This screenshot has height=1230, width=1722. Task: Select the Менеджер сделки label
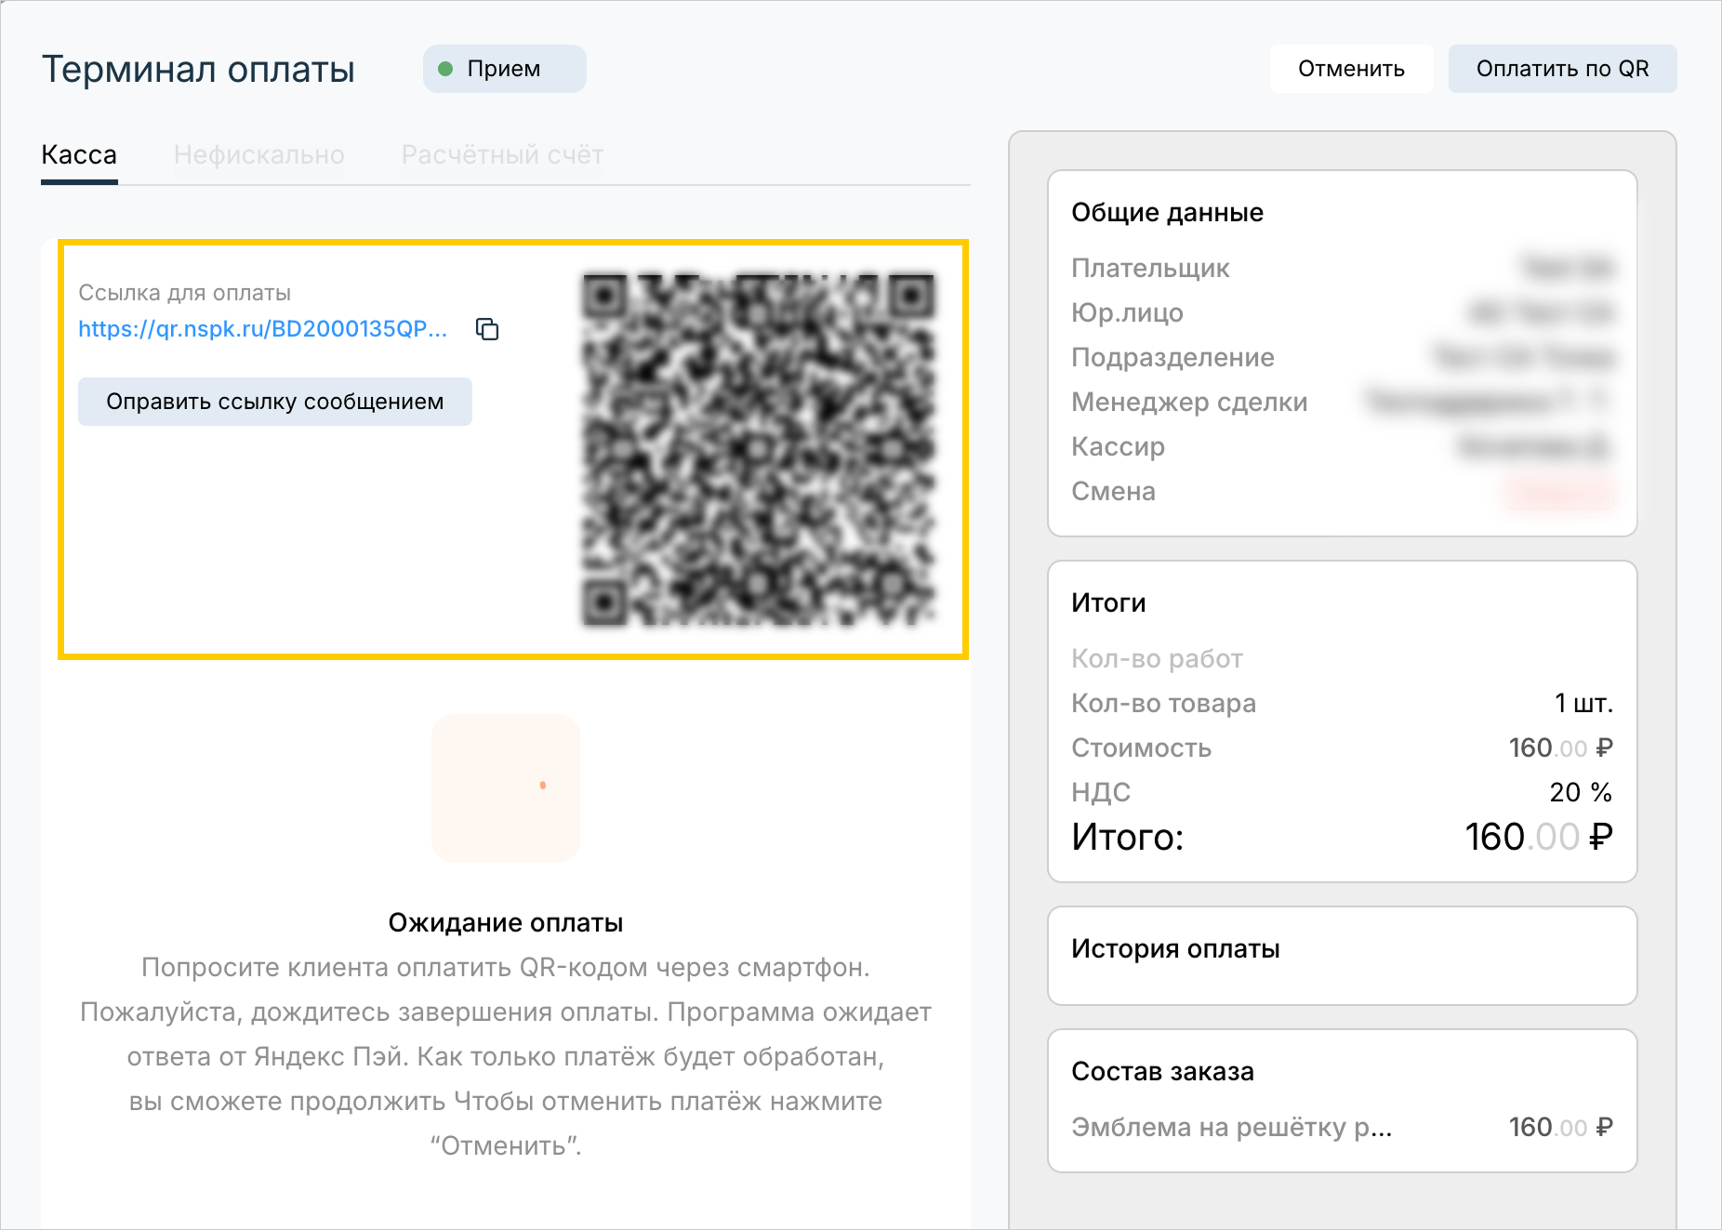[x=1189, y=403]
